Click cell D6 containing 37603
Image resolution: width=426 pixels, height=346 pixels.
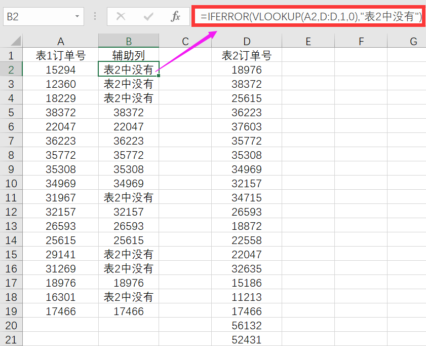[247, 126]
